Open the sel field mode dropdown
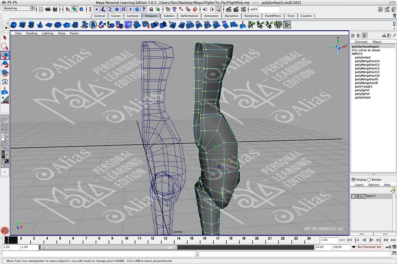The height and width of the screenshot is (264, 397). click(254, 9)
